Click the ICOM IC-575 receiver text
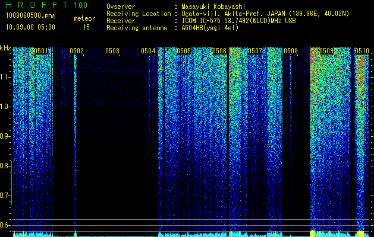The height and width of the screenshot is (237, 374). pos(239,21)
